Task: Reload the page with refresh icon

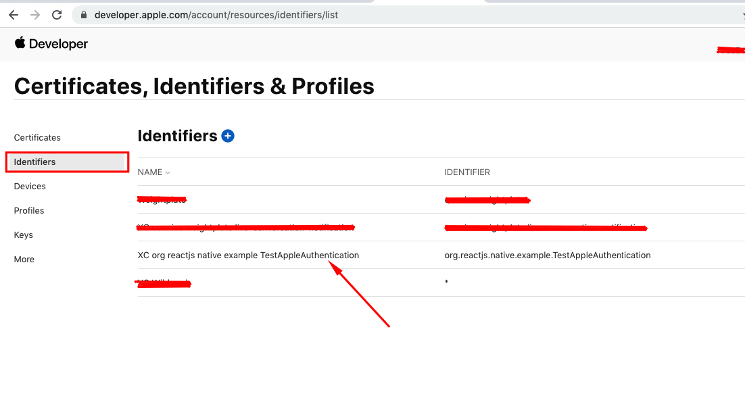Action: click(x=57, y=14)
